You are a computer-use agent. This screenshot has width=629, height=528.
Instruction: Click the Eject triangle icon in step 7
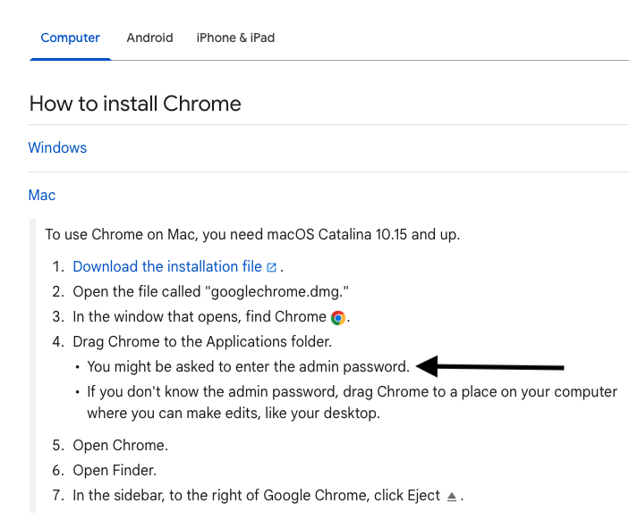coord(452,496)
